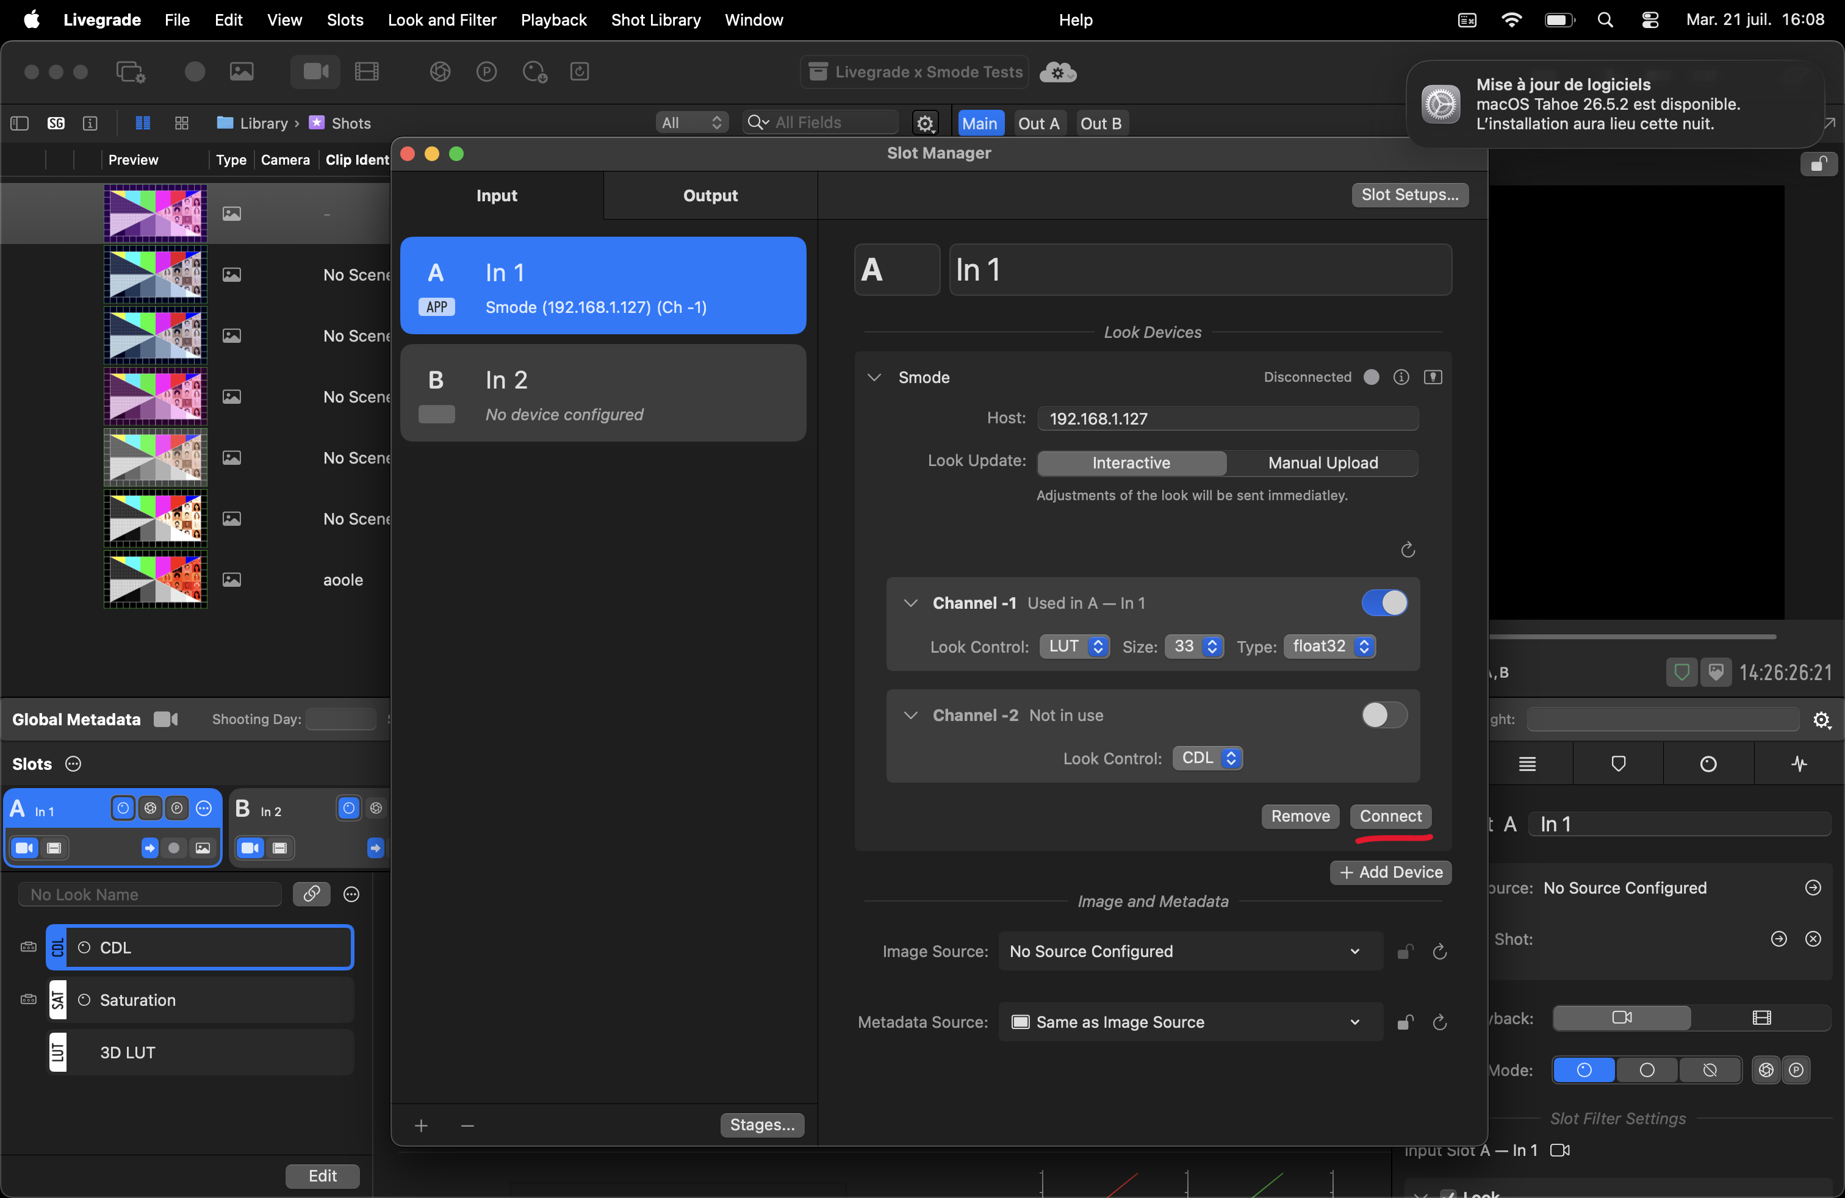Select the Out A viewer tab
The height and width of the screenshot is (1198, 1845).
[x=1039, y=123]
